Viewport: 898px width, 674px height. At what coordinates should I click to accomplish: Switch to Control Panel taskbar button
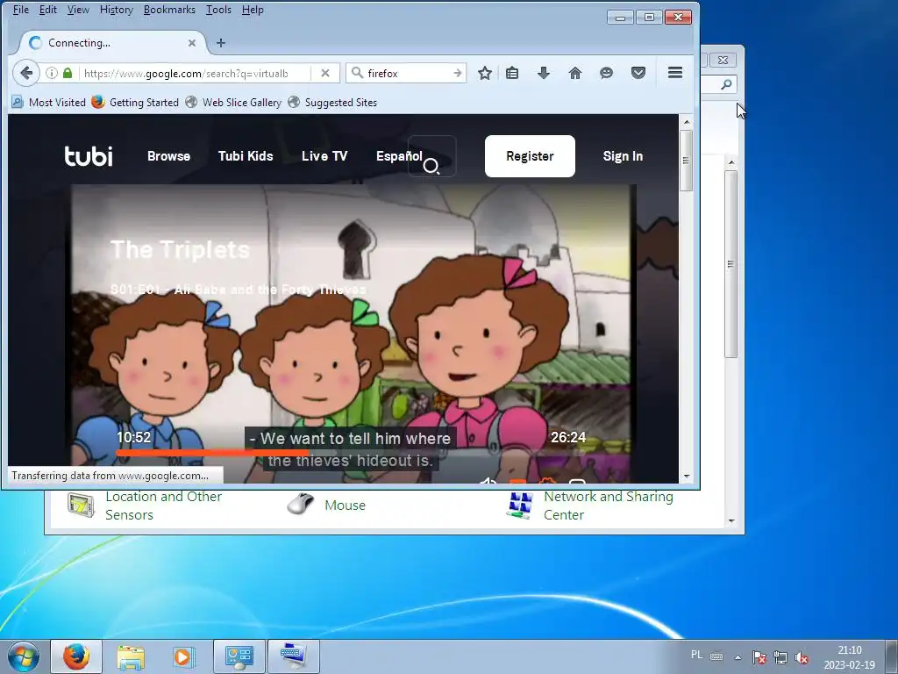239,656
